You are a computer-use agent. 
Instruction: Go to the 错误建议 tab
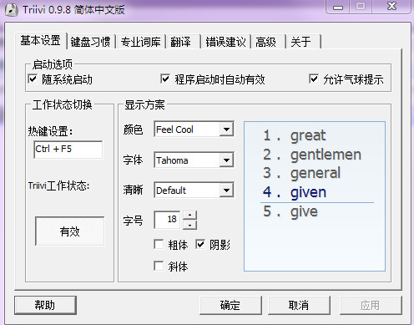point(226,42)
